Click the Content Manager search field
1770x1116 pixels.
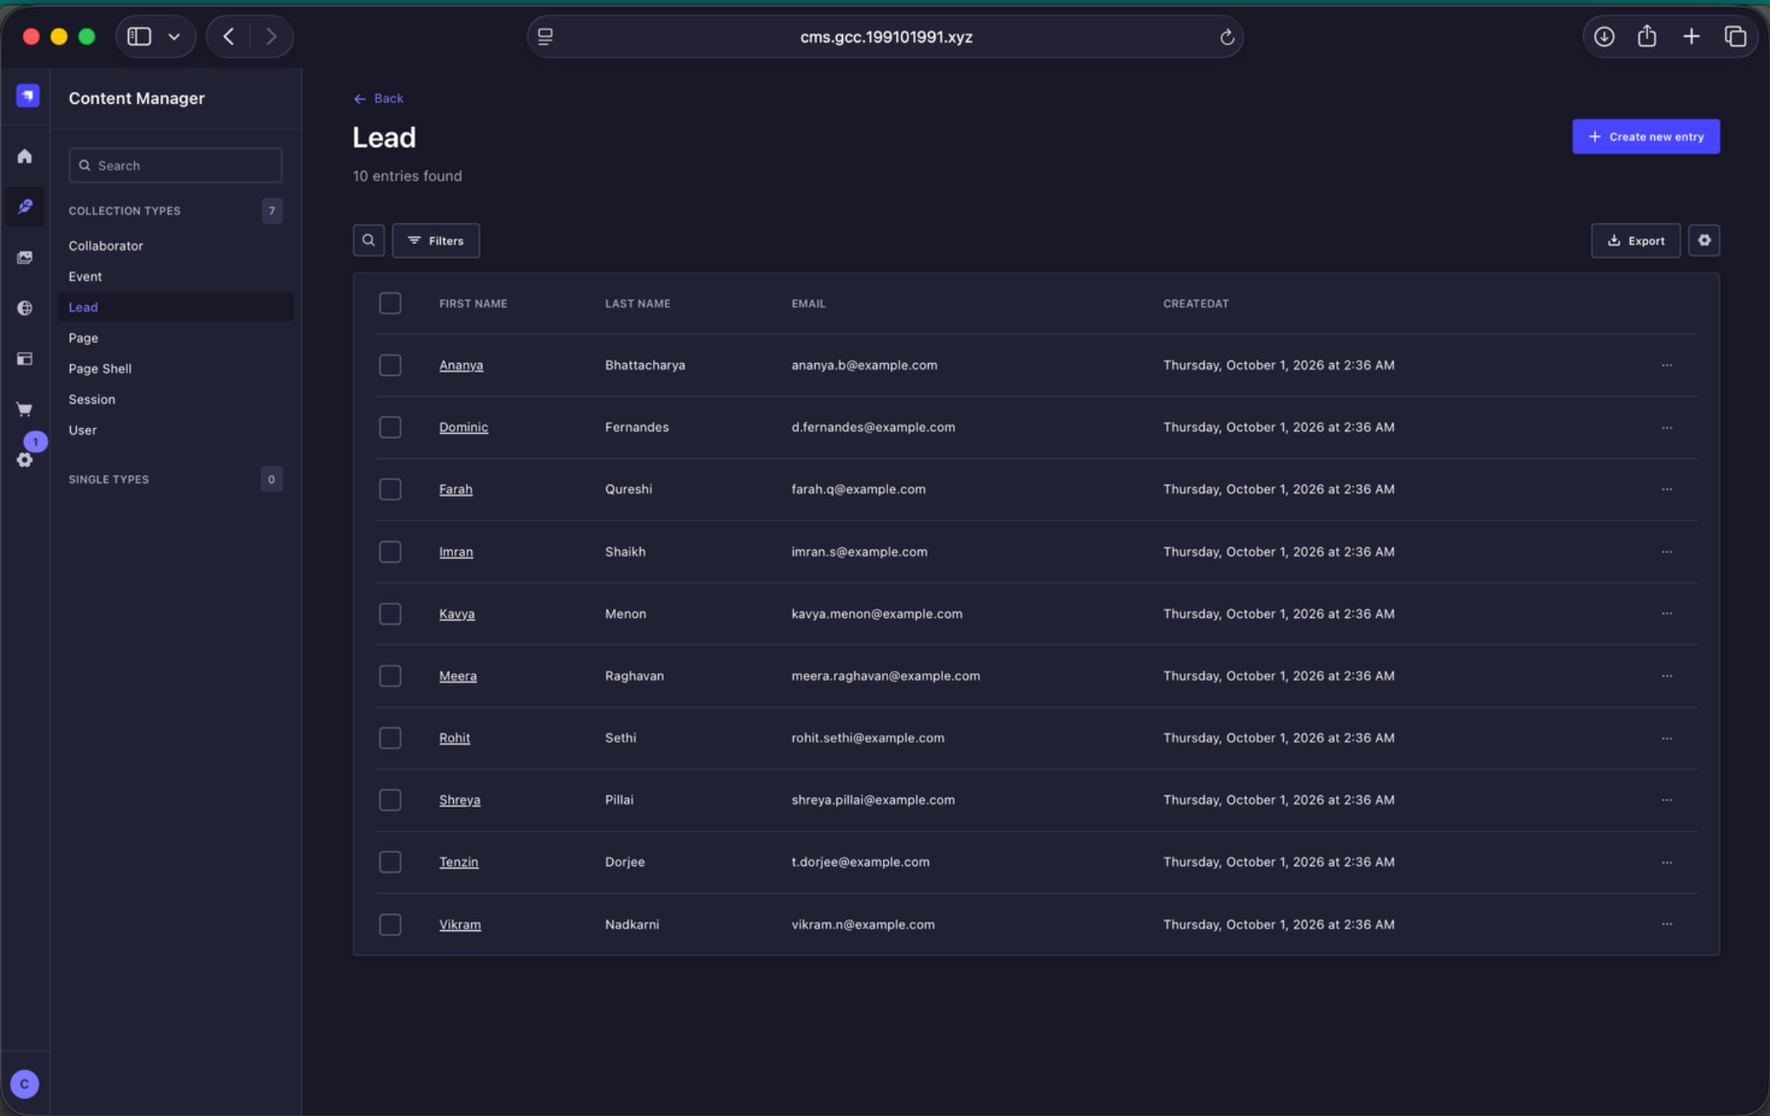176,166
